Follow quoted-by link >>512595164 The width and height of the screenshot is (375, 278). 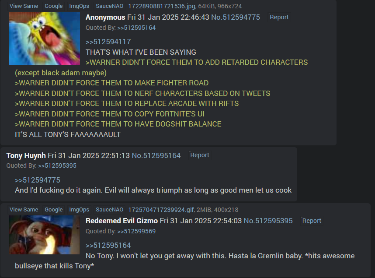[x=136, y=28]
